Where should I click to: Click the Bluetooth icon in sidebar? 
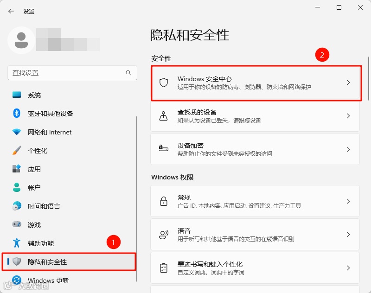coord(17,113)
